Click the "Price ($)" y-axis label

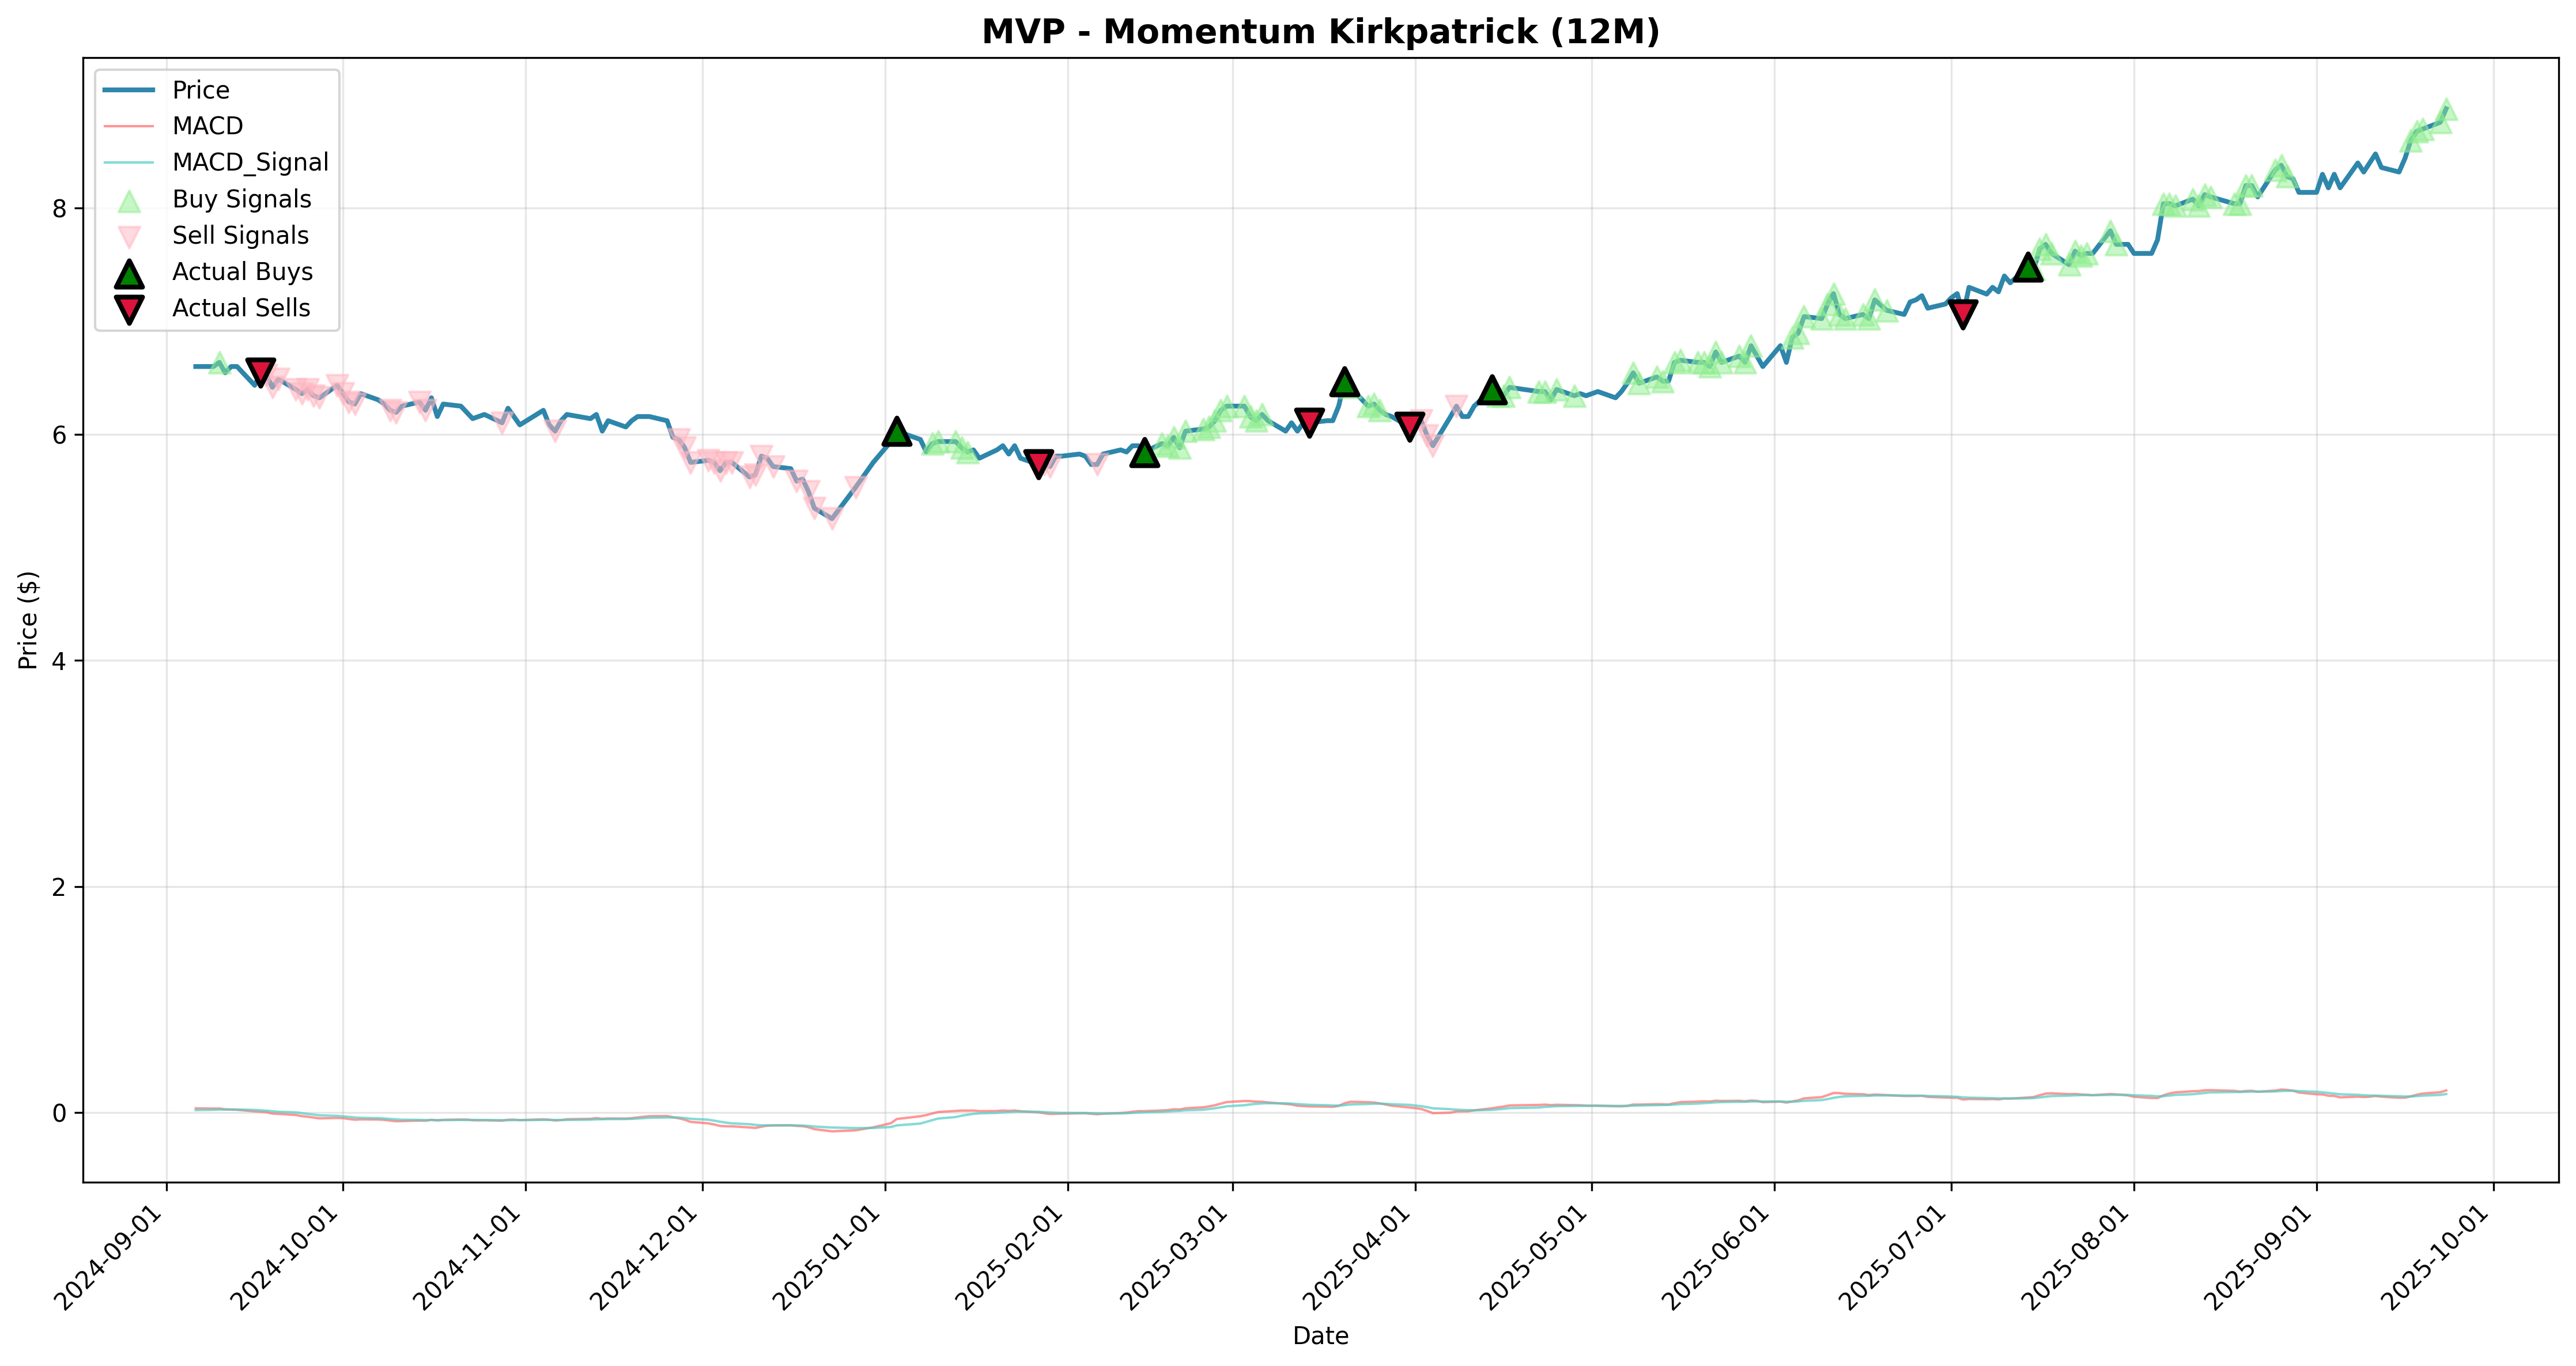pos(28,620)
